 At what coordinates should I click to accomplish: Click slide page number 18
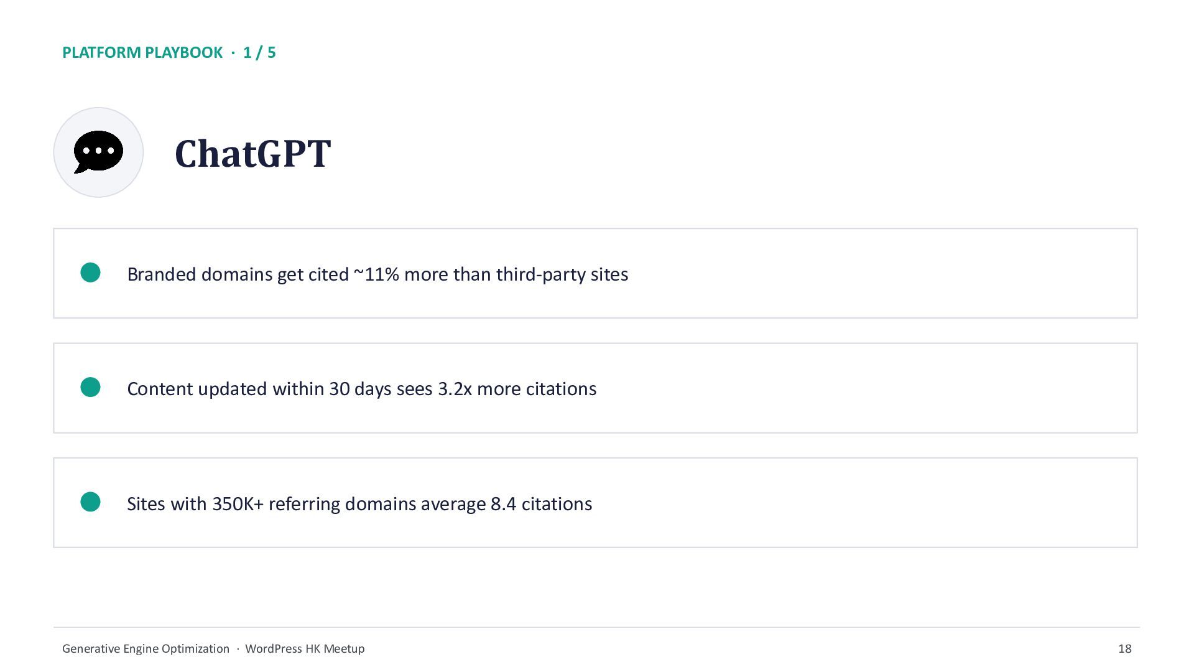[x=1124, y=648]
